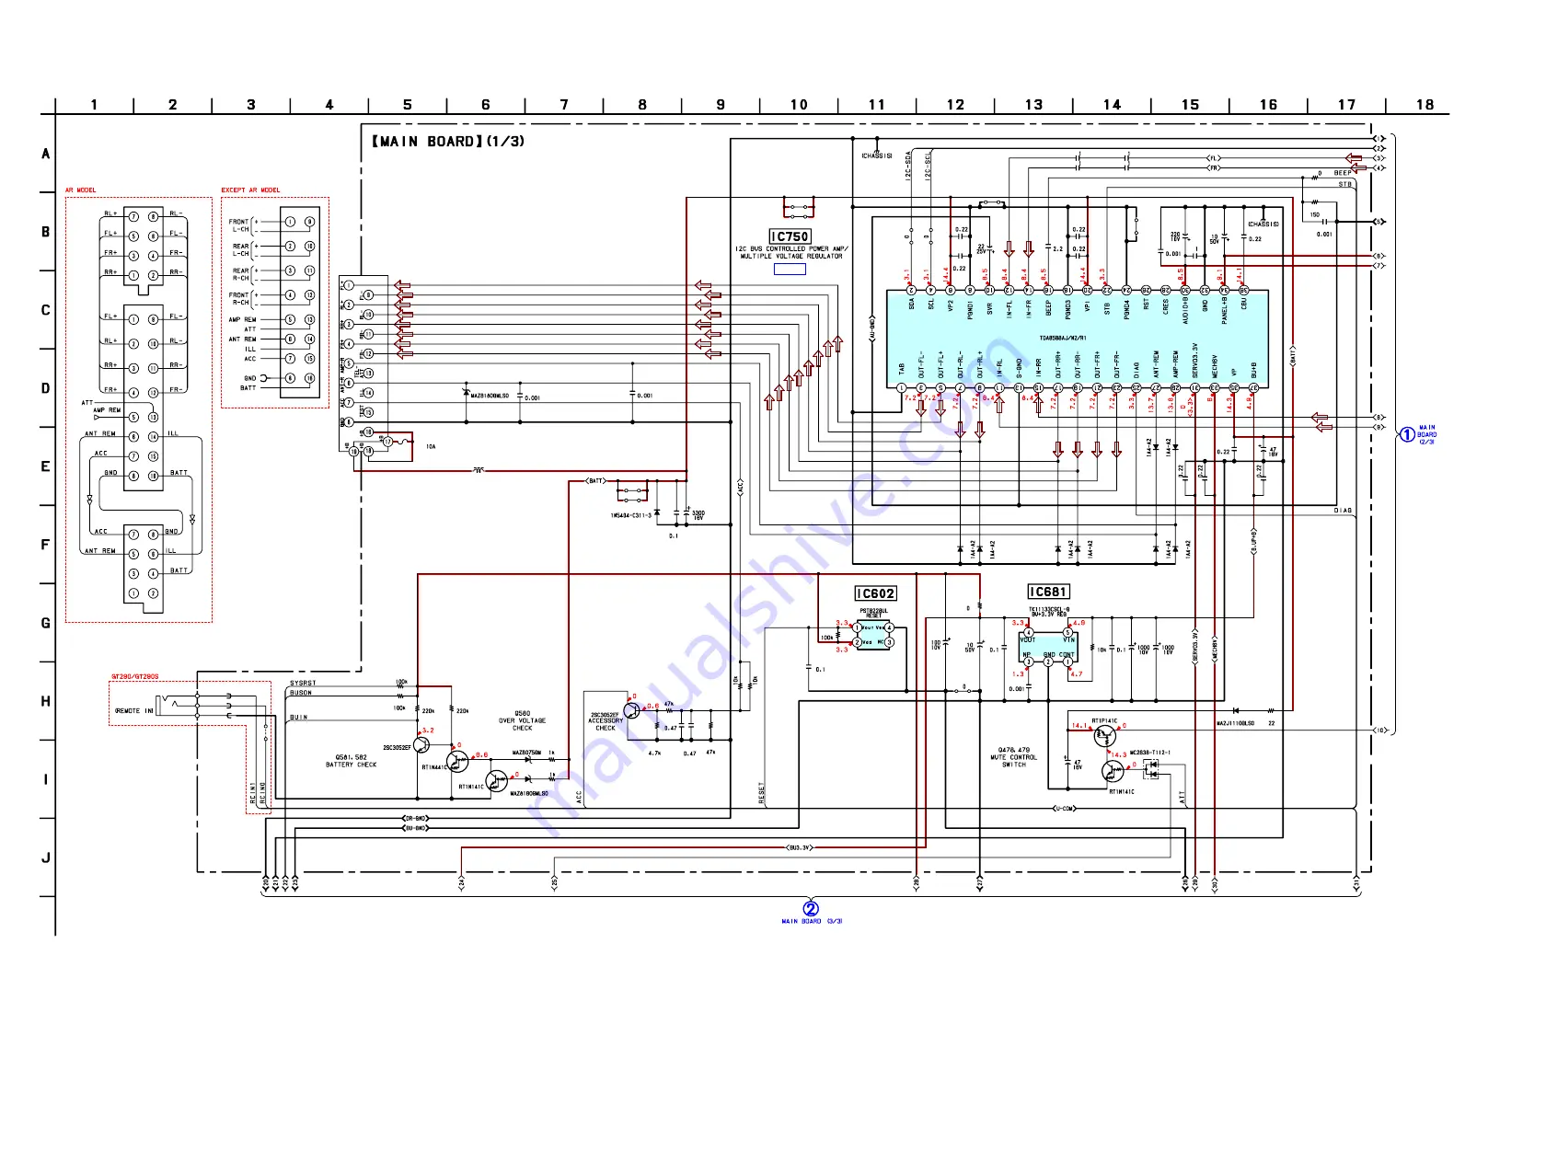Image resolution: width=1546 pixels, height=1162 pixels.
Task: Click the PST9228UL RESET part label
Action: pos(873,613)
